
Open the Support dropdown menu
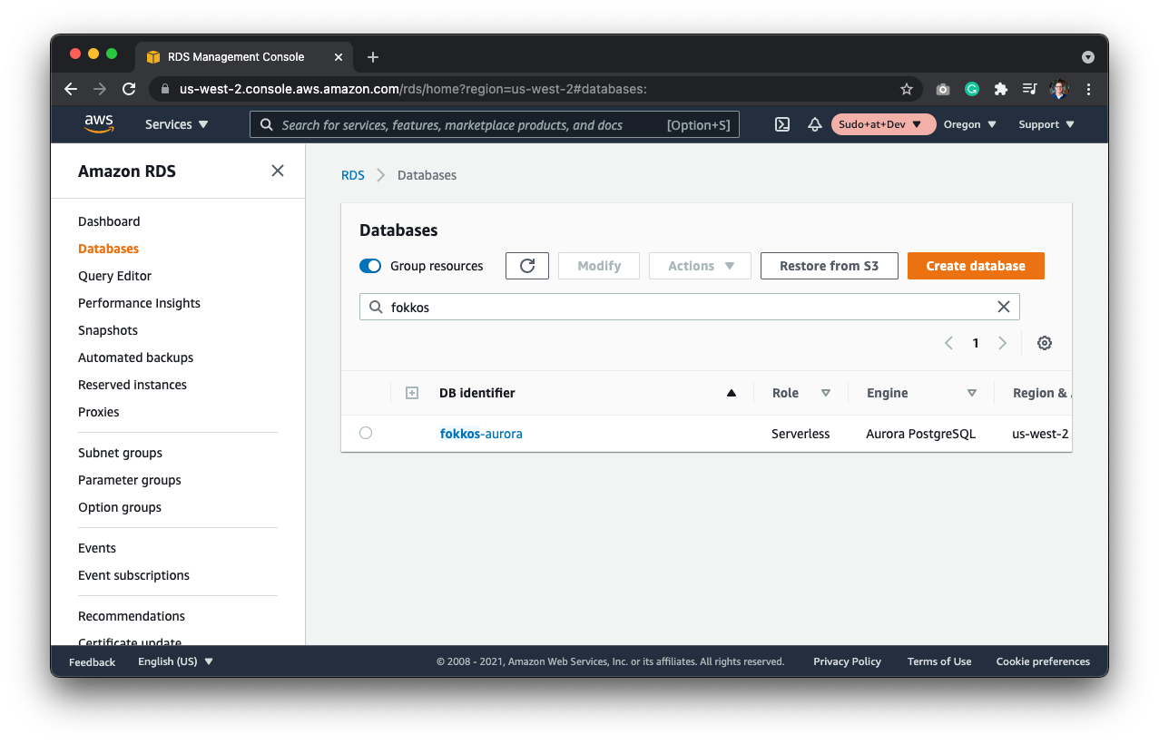click(x=1046, y=124)
